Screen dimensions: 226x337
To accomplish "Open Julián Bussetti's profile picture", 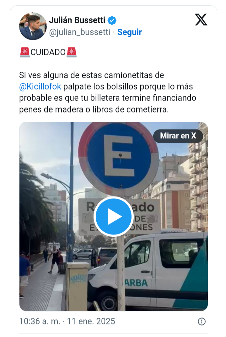I will [x=33, y=26].
